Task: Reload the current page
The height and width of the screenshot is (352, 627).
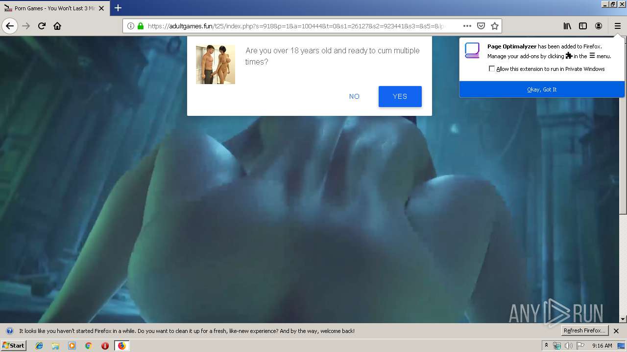Action: [x=42, y=26]
